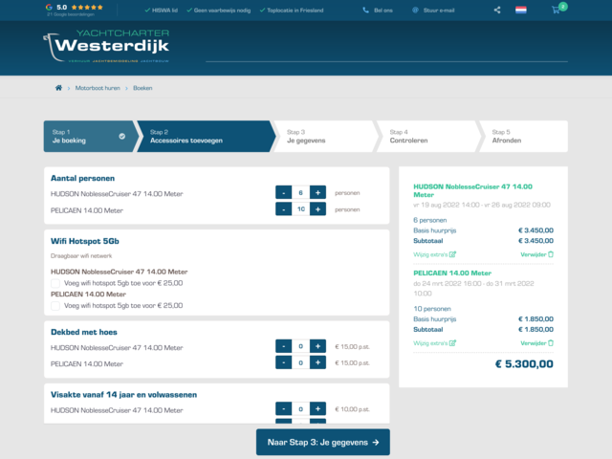Click the Westerdijk Yachtcharter logo
The image size is (612, 459).
(x=107, y=48)
